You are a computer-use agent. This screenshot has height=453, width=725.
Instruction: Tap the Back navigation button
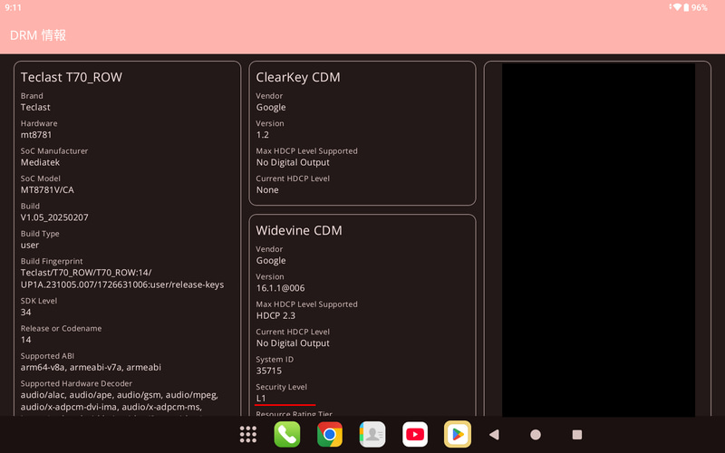point(494,435)
